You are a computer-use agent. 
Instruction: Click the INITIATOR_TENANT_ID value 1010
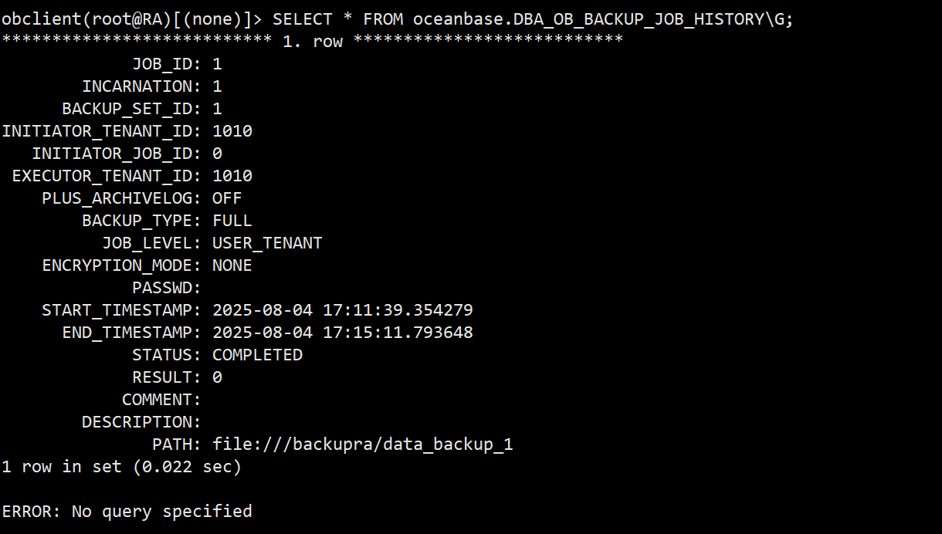pyautogui.click(x=232, y=131)
